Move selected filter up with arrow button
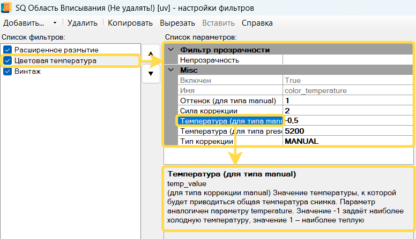This screenshot has height=239, width=416. click(151, 54)
